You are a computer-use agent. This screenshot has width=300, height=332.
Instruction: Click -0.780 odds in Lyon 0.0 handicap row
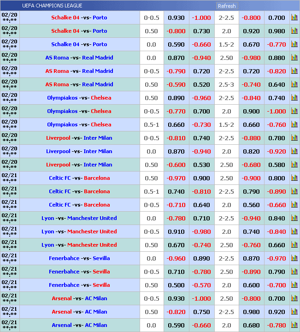click(176, 219)
